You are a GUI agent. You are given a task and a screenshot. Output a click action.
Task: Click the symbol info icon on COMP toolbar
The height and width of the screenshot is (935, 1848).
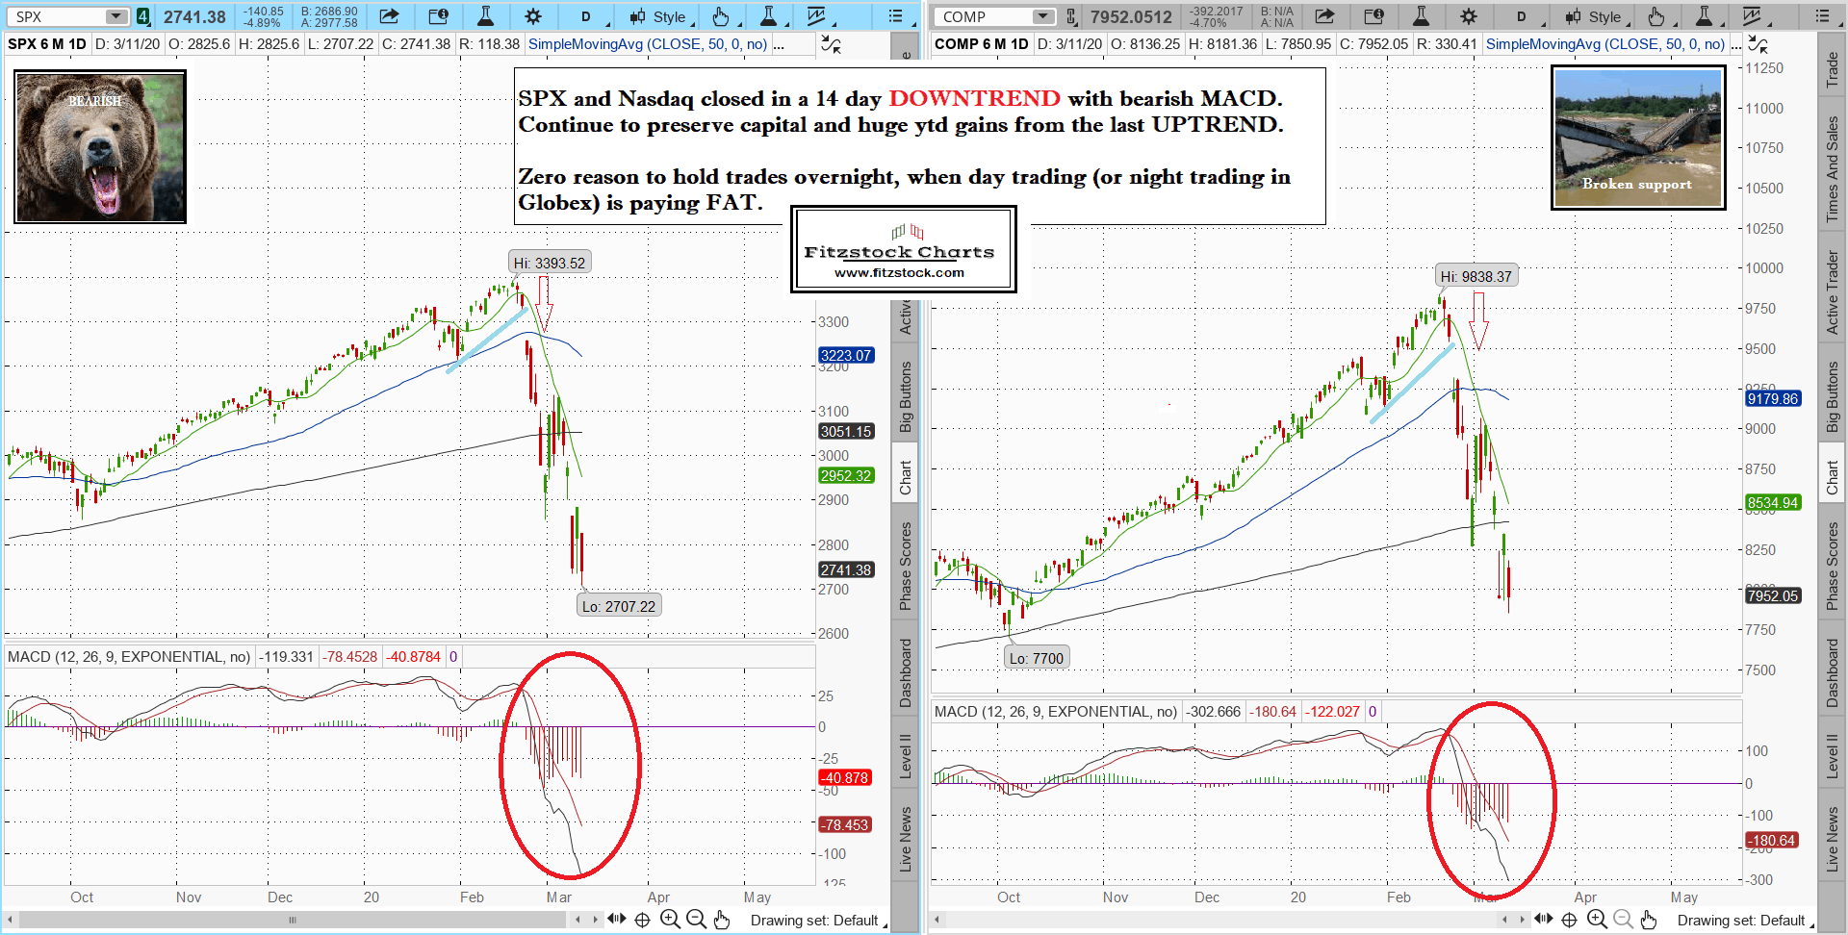click(1373, 16)
